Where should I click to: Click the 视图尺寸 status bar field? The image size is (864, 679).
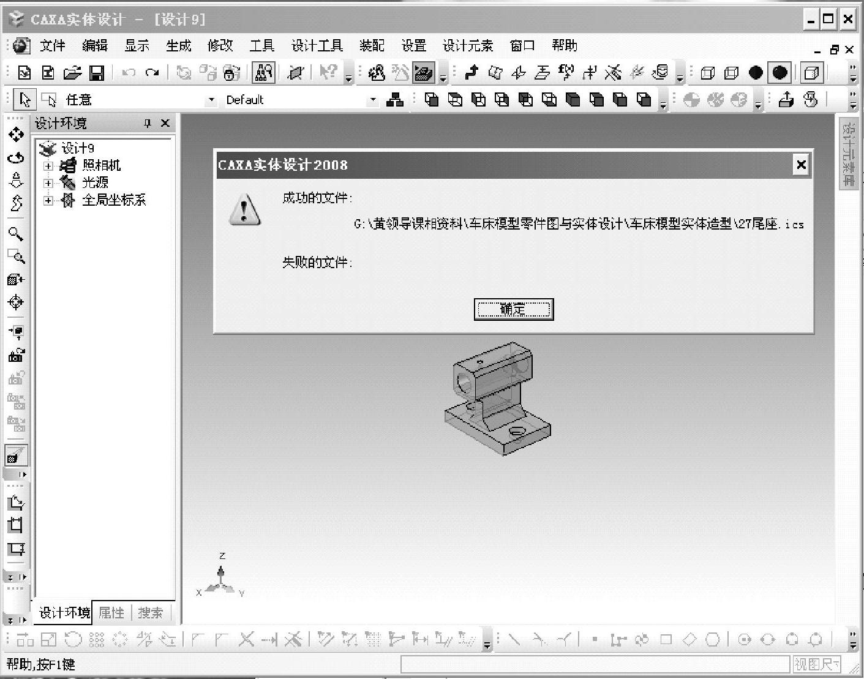(817, 664)
